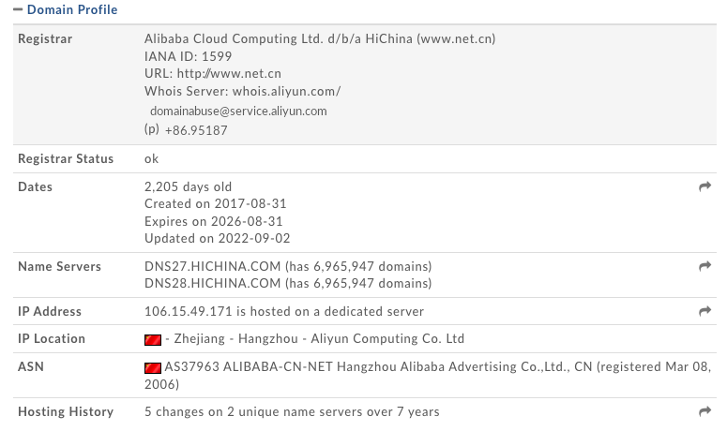The image size is (727, 431).
Task: Click the IP Address row label
Action: 50,312
